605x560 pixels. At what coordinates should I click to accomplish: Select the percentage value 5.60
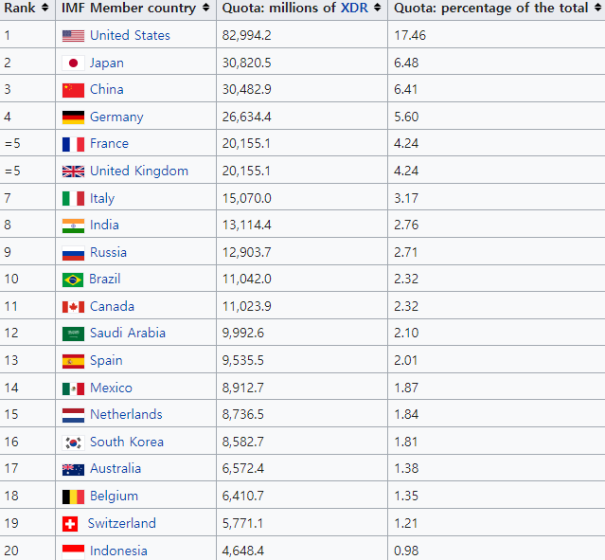point(406,117)
